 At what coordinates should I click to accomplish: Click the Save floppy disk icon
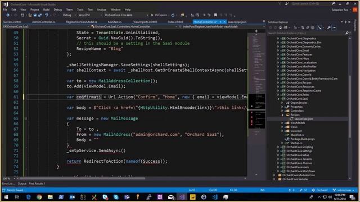tap(35, 15)
